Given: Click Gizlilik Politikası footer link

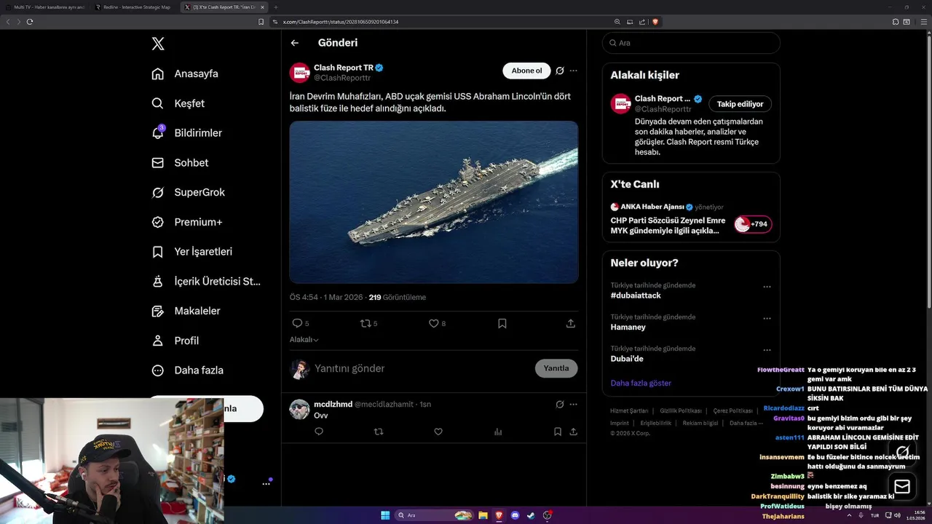Looking at the screenshot, I should tap(681, 411).
